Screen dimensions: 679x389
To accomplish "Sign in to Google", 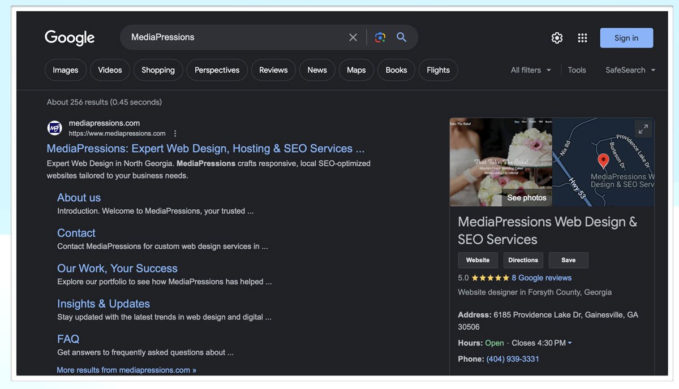I will point(626,38).
